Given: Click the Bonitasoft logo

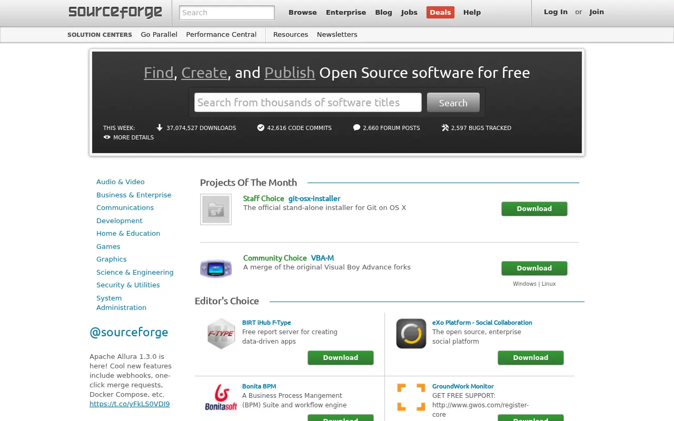Looking at the screenshot, I should click(x=221, y=397).
